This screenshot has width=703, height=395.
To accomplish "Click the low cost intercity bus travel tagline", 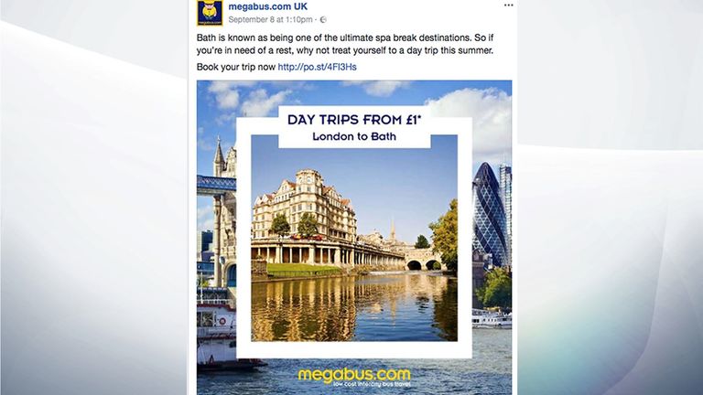I will pos(372,384).
